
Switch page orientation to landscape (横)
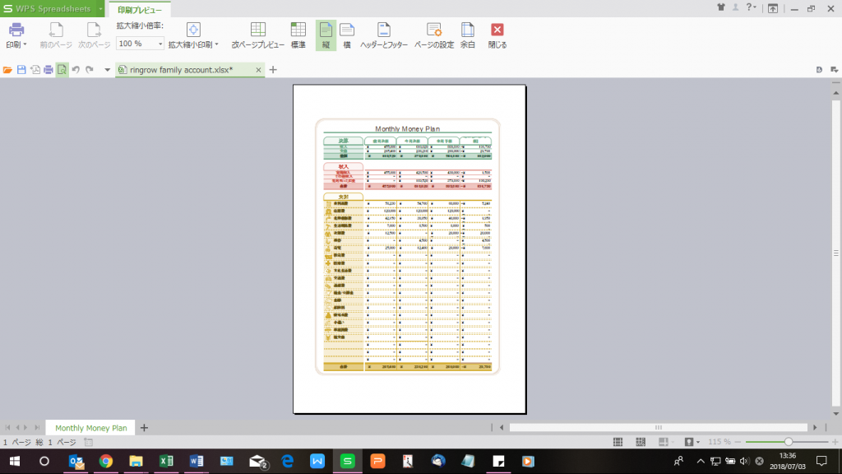point(345,33)
